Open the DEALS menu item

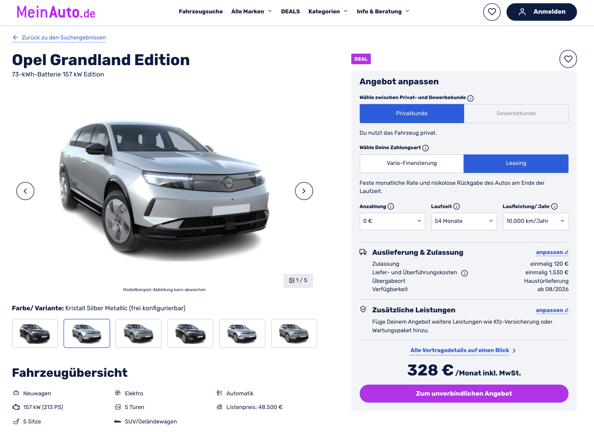coord(290,11)
